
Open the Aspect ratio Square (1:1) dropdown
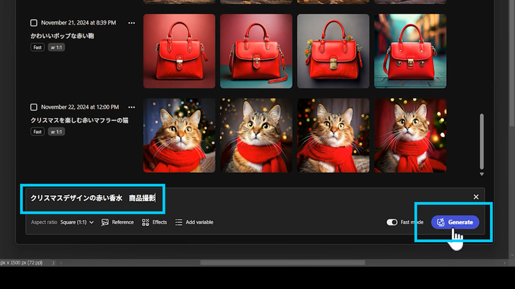click(x=77, y=222)
